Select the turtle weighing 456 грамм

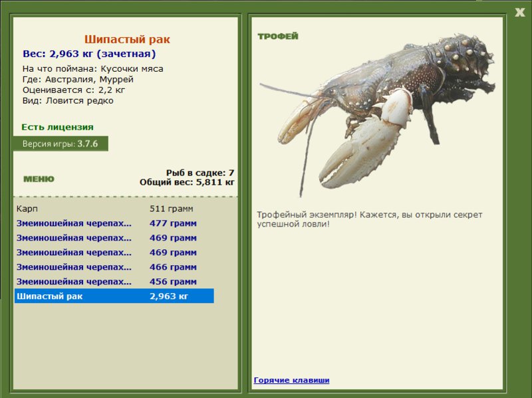[114, 281]
